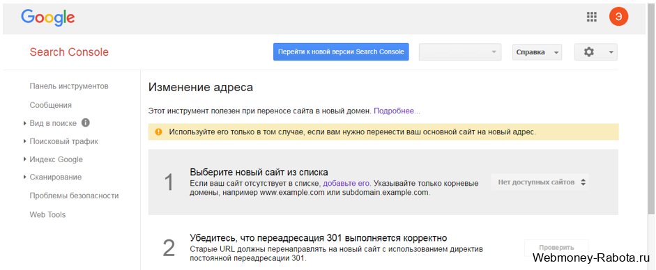Image resolution: width=656 pixels, height=270 pixels.
Task: Expand the Вид в поиске section arrow
Action: click(25, 124)
